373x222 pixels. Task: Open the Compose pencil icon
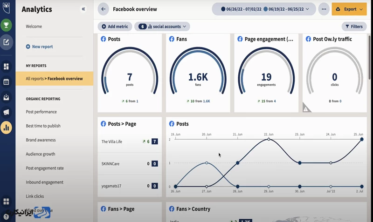click(7, 42)
